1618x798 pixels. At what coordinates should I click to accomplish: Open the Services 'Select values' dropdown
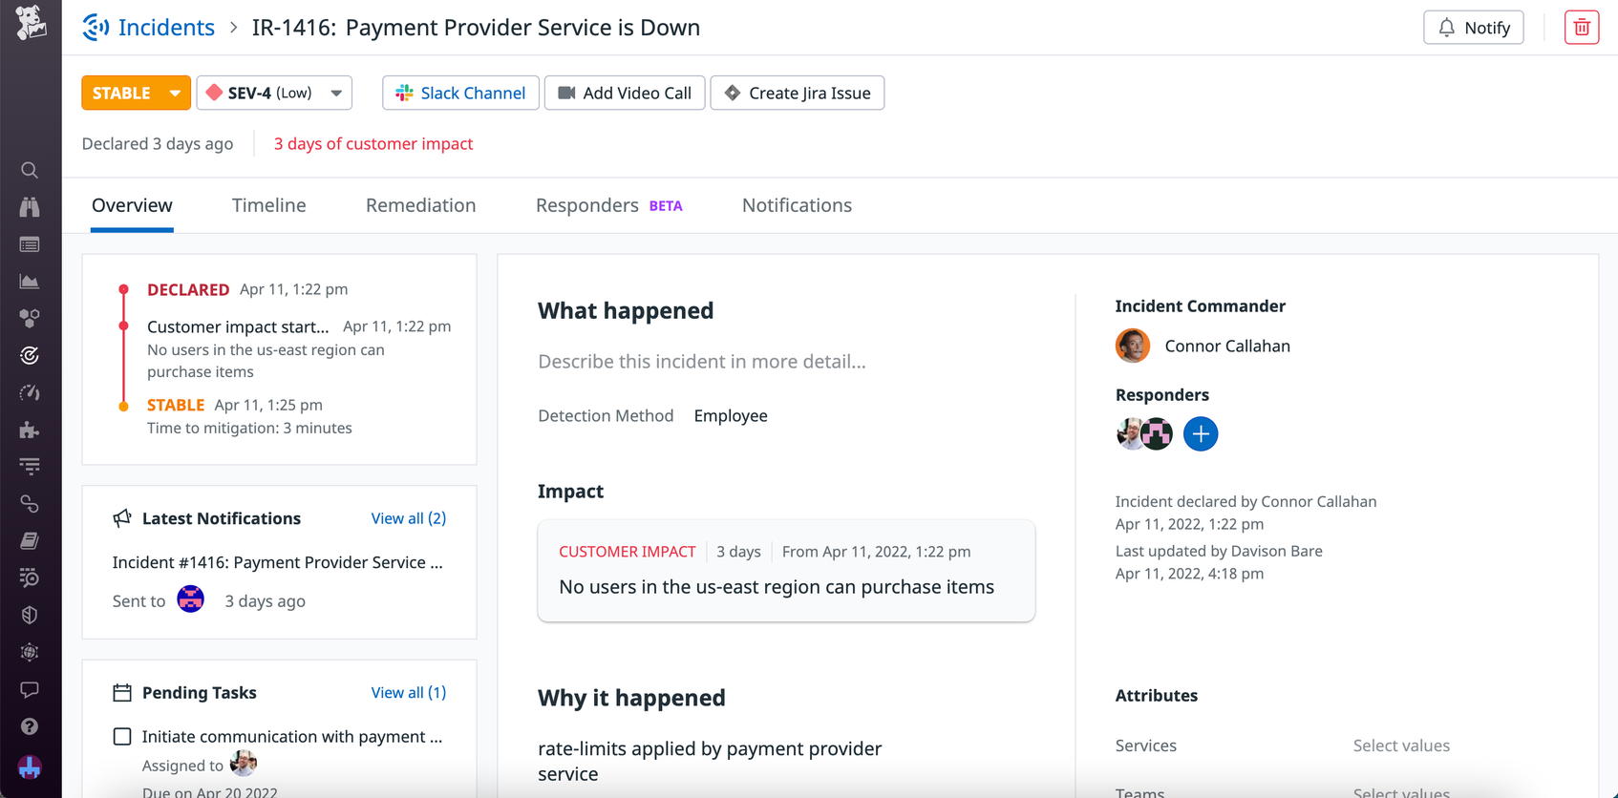pos(1402,745)
